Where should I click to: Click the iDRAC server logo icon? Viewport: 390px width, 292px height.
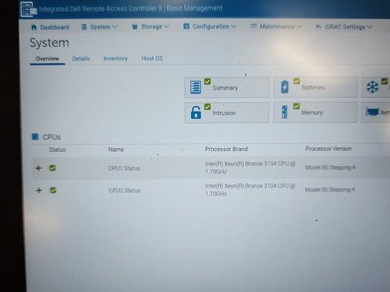[x=29, y=9]
